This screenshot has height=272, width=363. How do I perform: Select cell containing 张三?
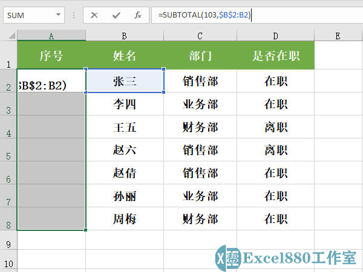pyautogui.click(x=125, y=81)
